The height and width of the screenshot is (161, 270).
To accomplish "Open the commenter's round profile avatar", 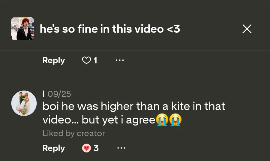I will [24, 103].
